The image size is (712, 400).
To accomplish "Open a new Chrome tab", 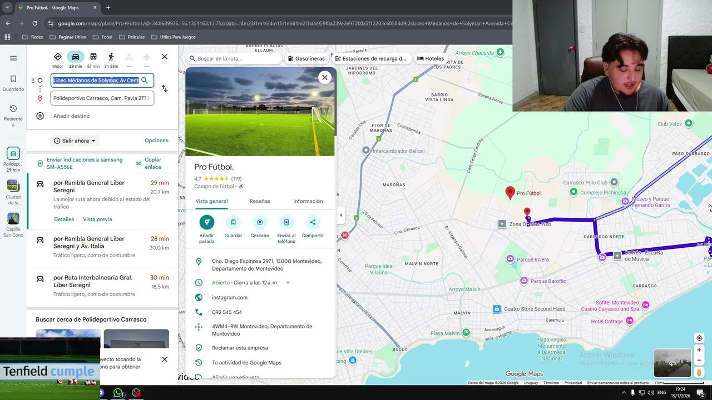I will 108,8.
